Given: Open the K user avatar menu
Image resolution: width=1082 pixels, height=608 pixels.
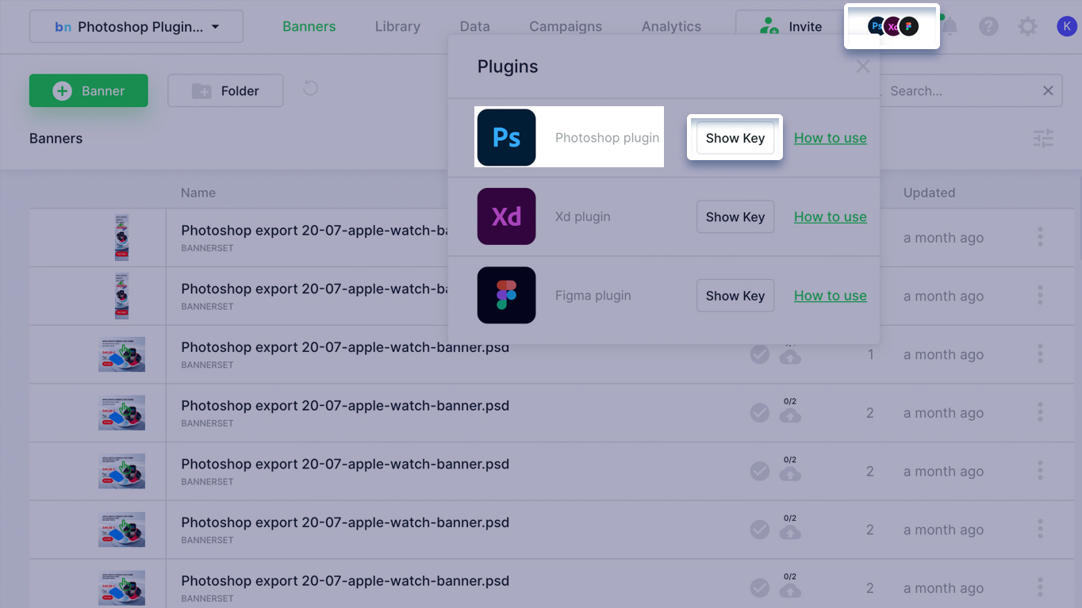Looking at the screenshot, I should [x=1066, y=26].
